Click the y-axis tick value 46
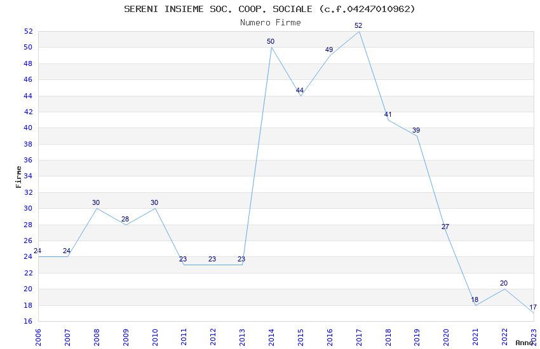 tap(28, 79)
